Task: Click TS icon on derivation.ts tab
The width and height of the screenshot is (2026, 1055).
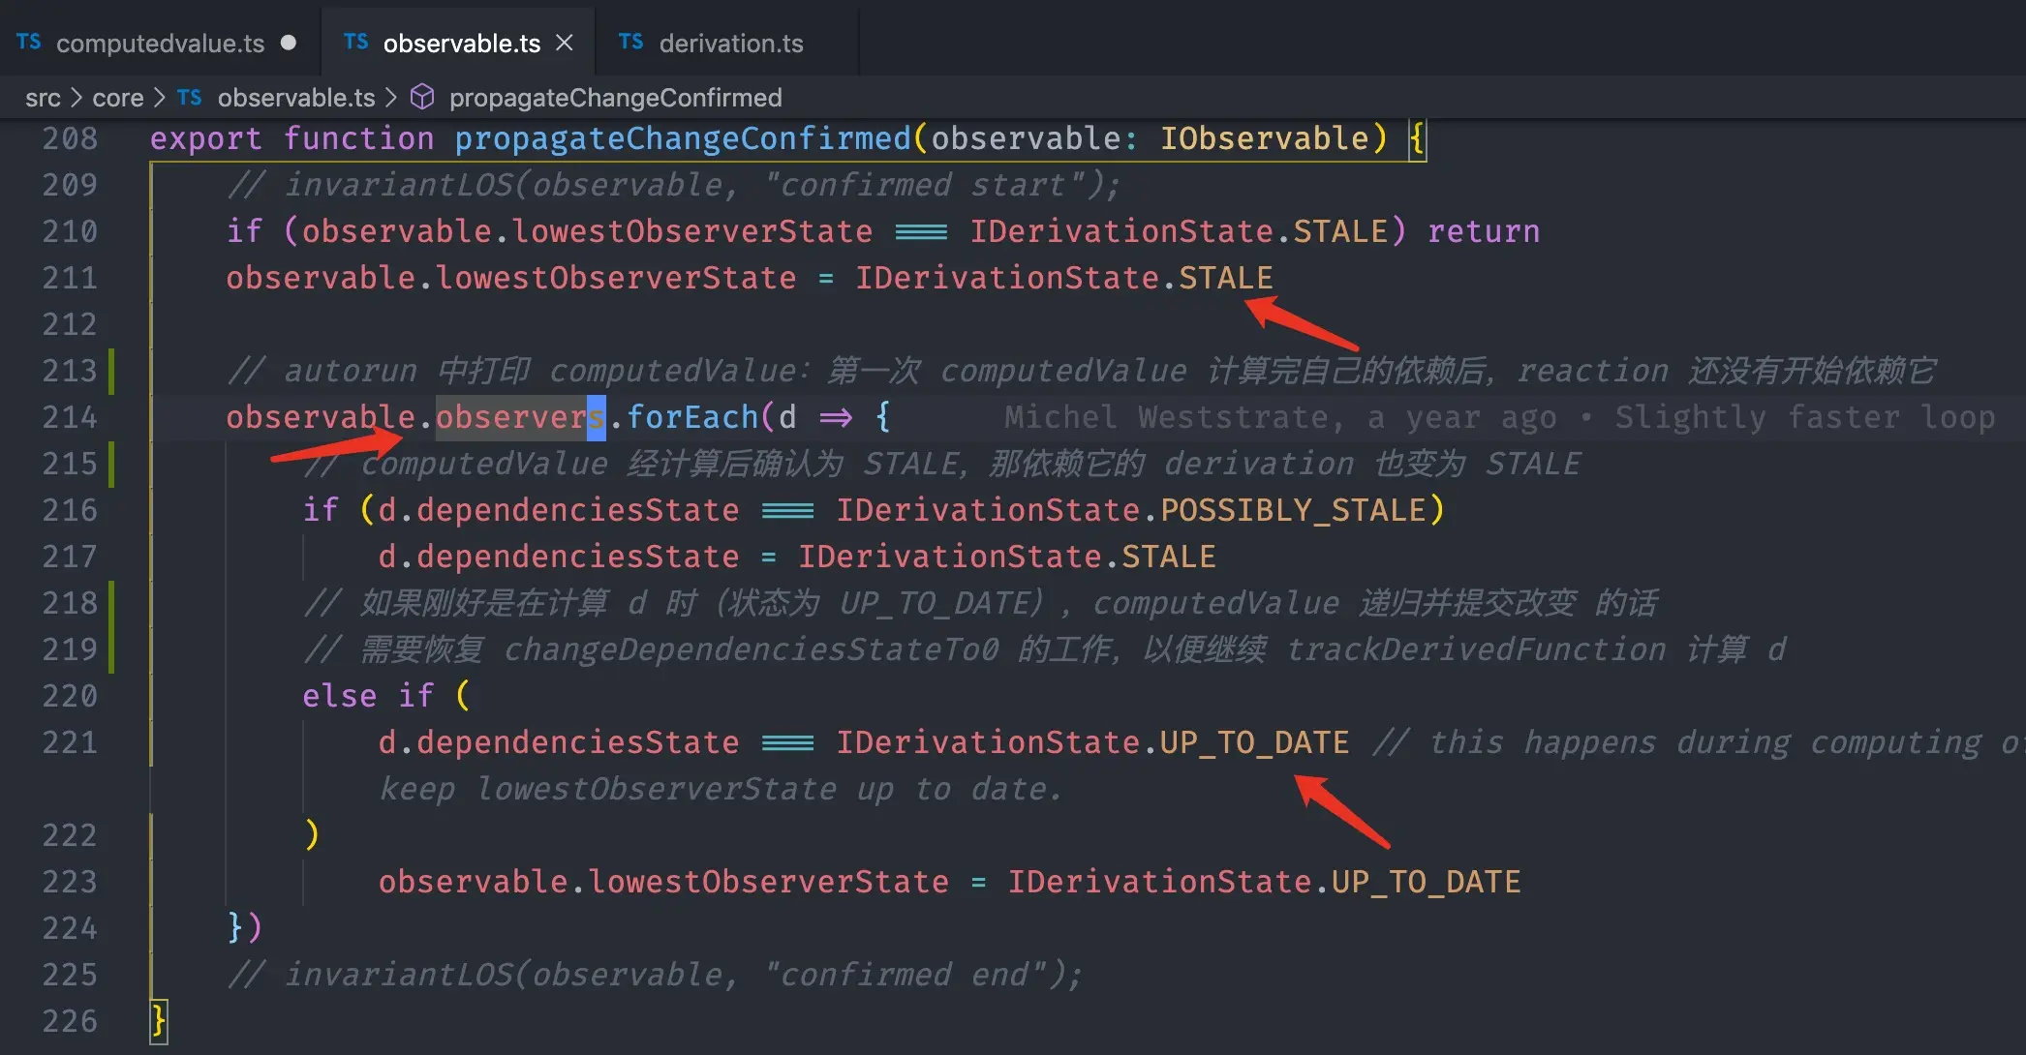Action: pos(630,42)
